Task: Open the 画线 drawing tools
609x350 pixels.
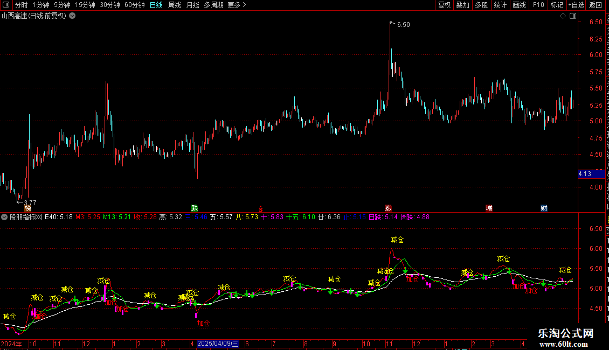Action: click(519, 5)
